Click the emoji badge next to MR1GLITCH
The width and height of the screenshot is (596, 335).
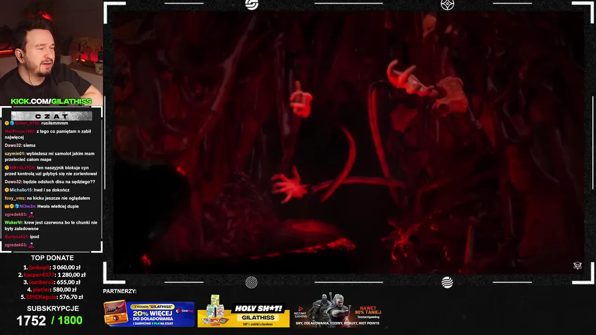coord(7,167)
